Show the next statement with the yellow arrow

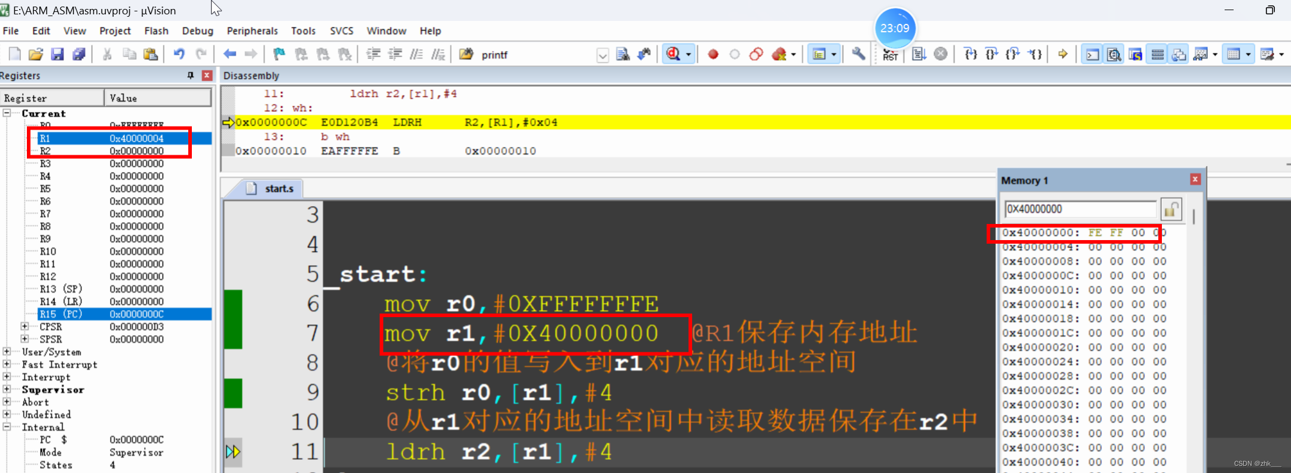point(1063,54)
